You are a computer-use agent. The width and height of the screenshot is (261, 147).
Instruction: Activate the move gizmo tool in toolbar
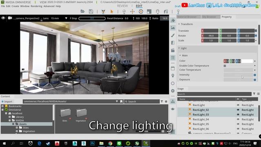click(x=132, y=11)
